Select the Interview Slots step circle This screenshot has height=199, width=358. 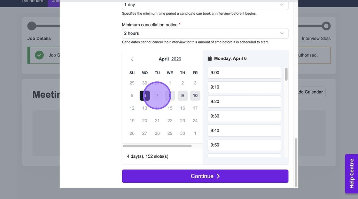point(326,26)
